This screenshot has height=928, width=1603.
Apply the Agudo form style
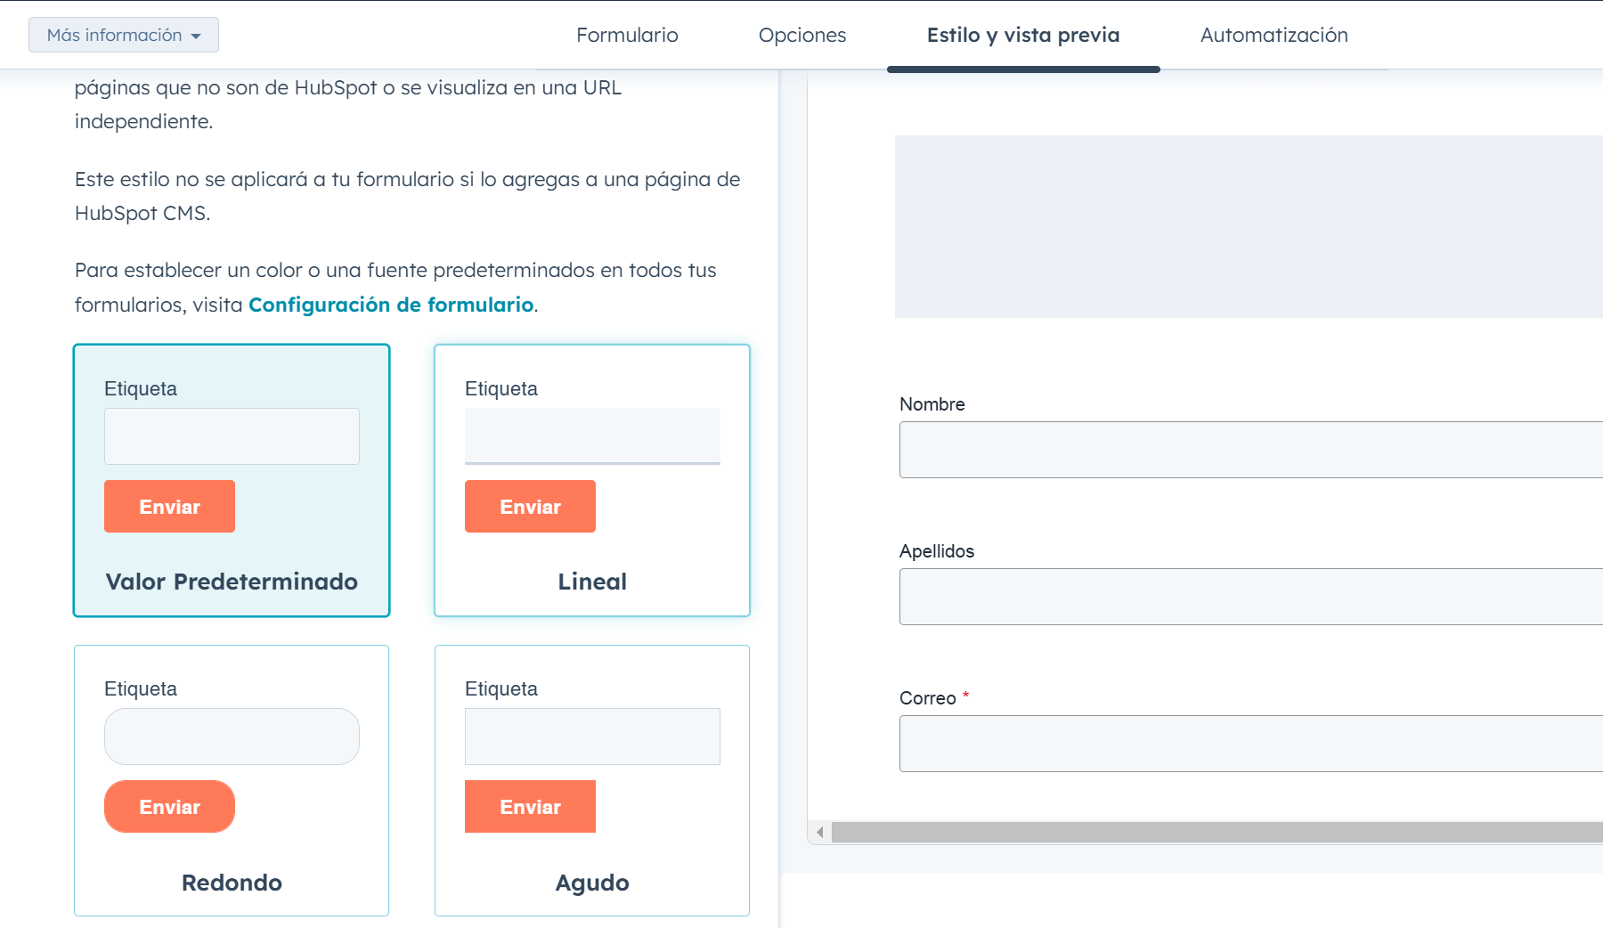tap(592, 882)
